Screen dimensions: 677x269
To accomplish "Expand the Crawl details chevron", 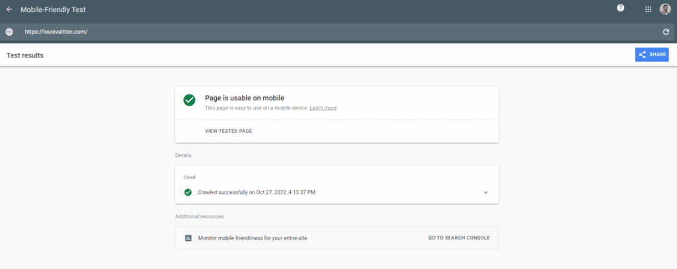I will [486, 192].
